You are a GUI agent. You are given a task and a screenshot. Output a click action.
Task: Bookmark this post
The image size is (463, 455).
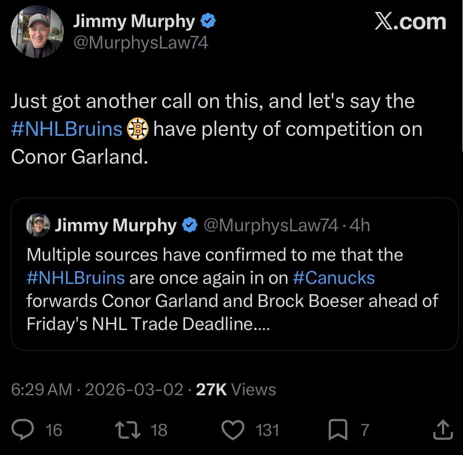(x=337, y=430)
